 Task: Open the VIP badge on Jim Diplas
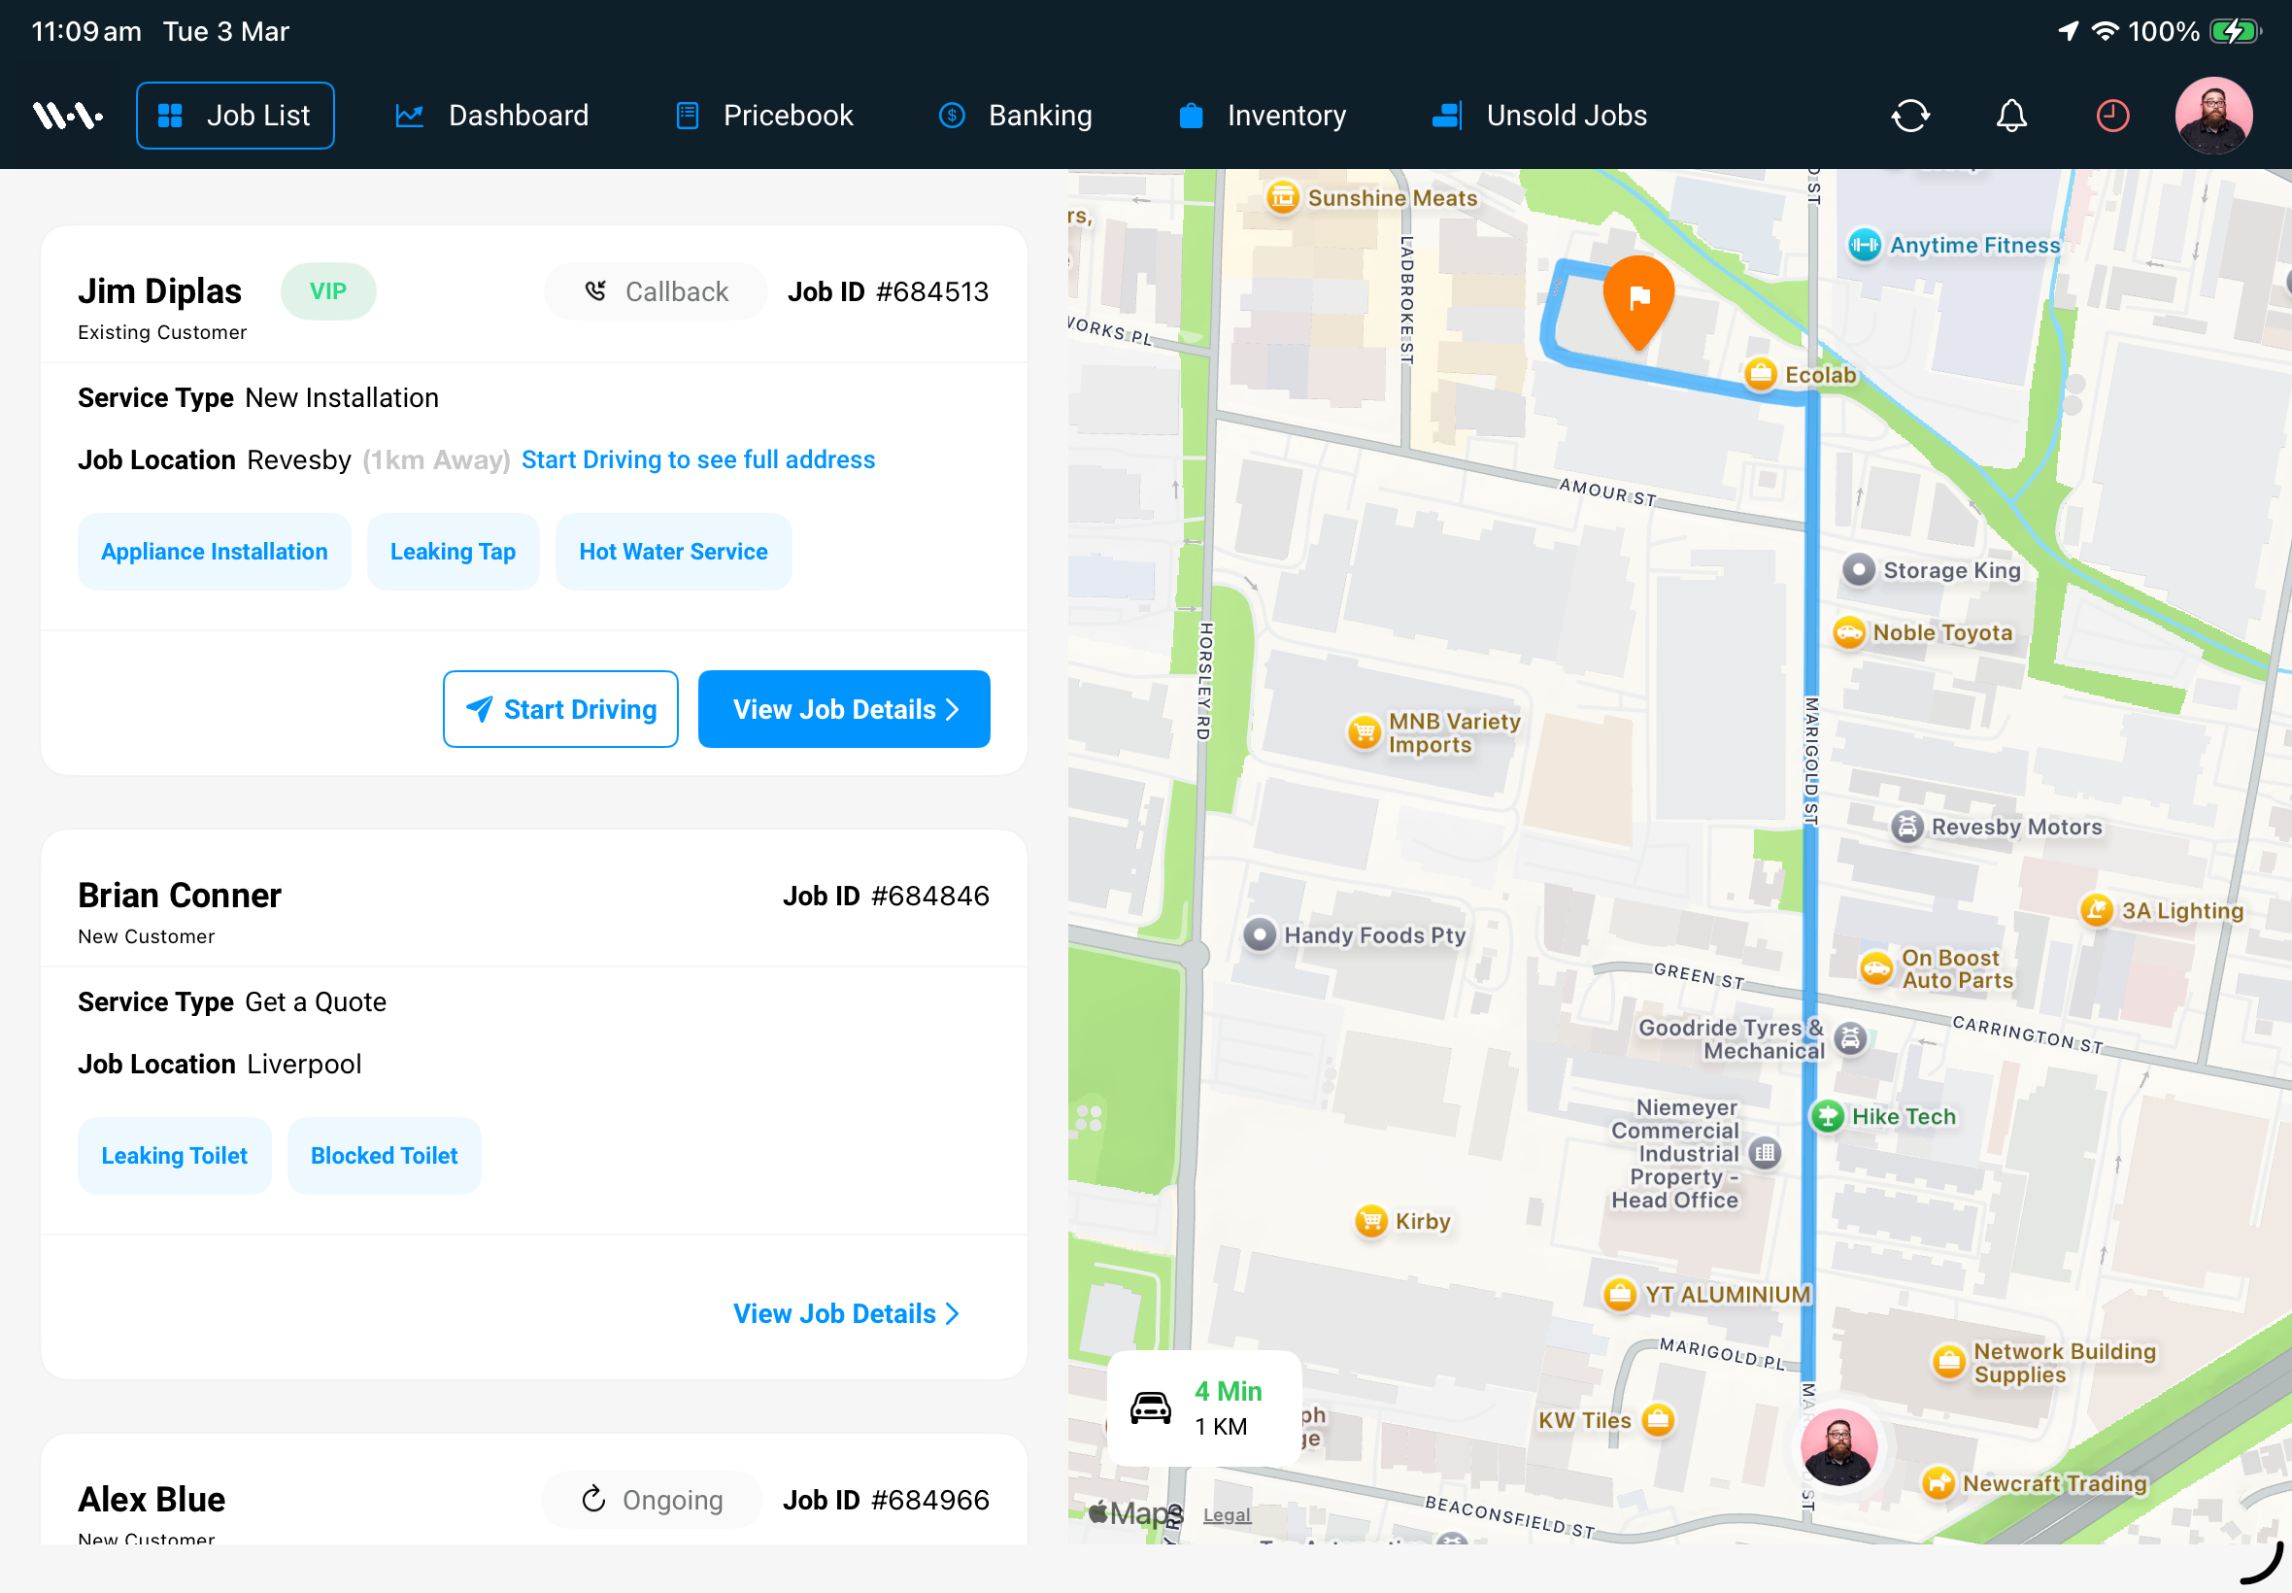(x=328, y=291)
